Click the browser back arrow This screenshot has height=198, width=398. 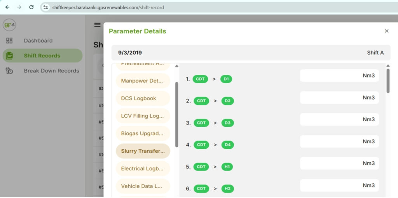pos(7,7)
